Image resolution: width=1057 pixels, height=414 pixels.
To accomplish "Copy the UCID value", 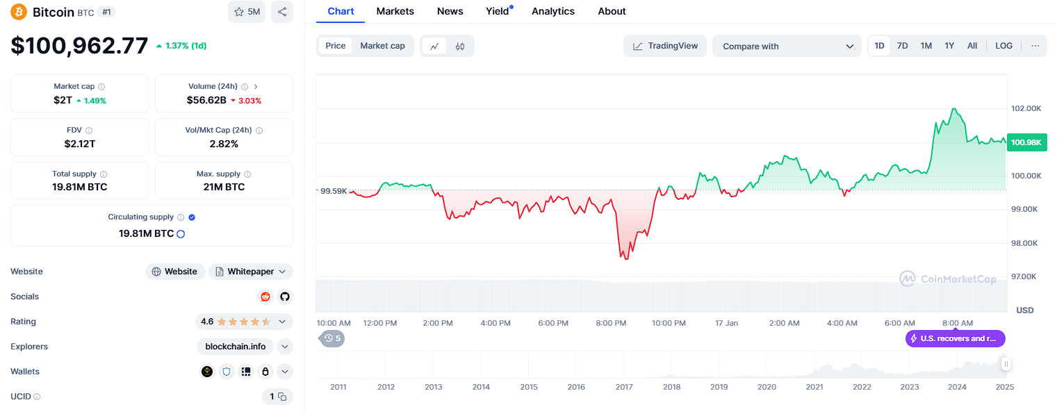I will point(282,397).
